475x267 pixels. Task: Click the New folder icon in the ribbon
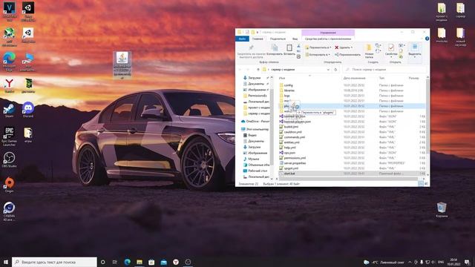(x=369, y=47)
